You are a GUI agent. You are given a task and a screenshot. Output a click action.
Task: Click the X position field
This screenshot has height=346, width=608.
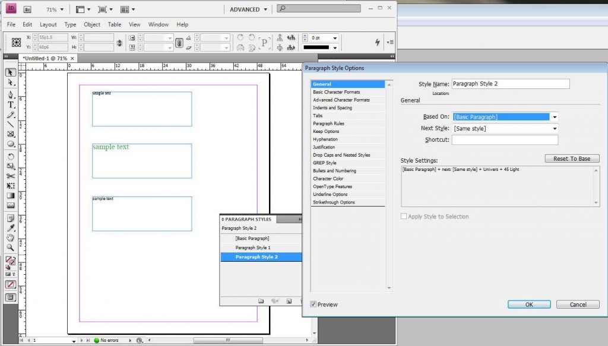pyautogui.click(x=53, y=37)
